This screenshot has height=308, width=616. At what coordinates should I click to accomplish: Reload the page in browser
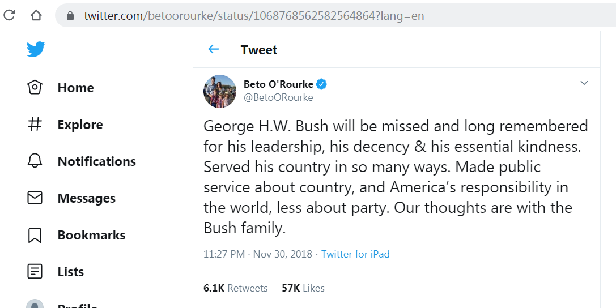click(x=10, y=15)
